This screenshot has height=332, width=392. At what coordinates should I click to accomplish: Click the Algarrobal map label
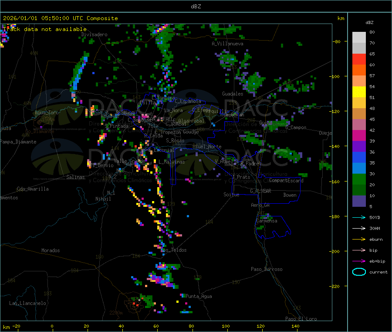click(x=191, y=121)
